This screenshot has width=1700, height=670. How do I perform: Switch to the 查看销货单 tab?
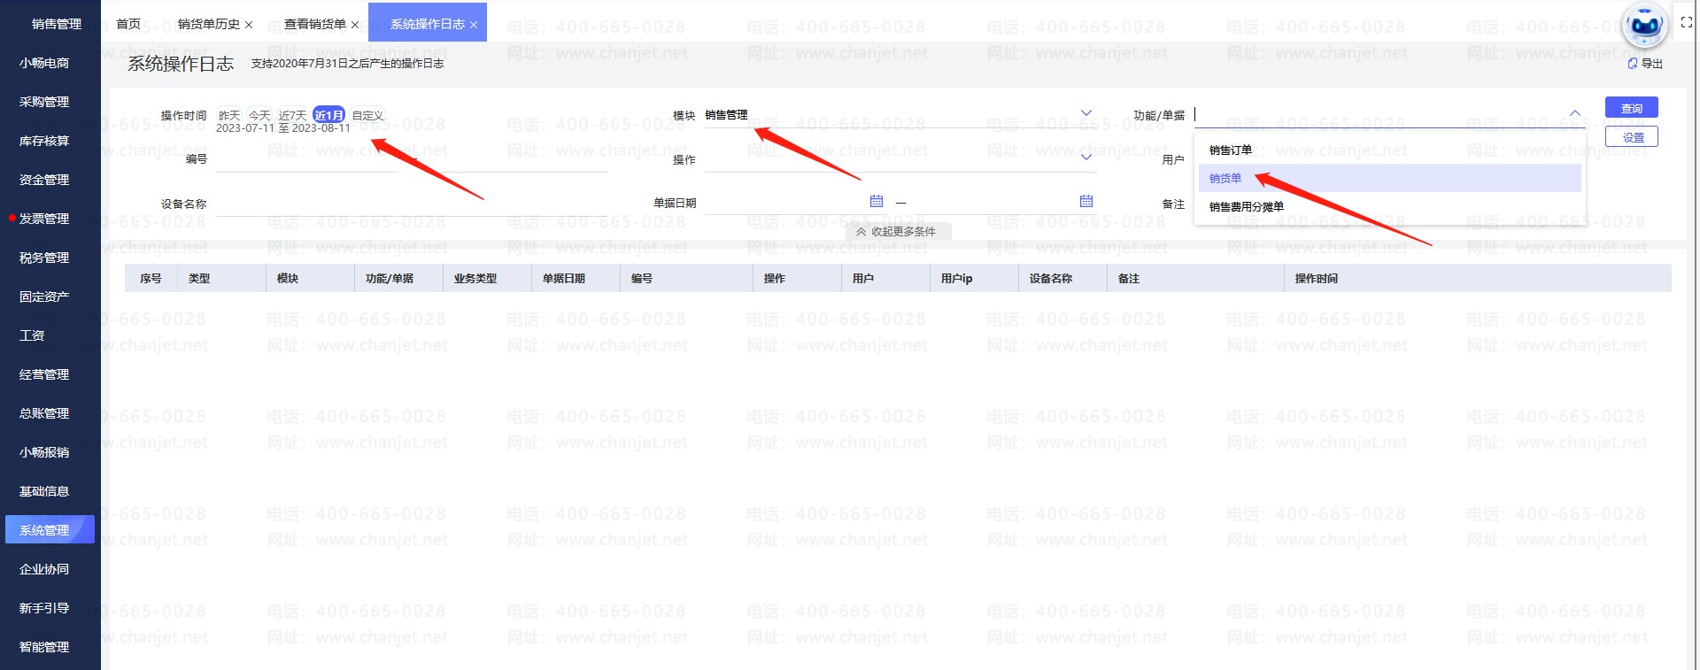[315, 24]
